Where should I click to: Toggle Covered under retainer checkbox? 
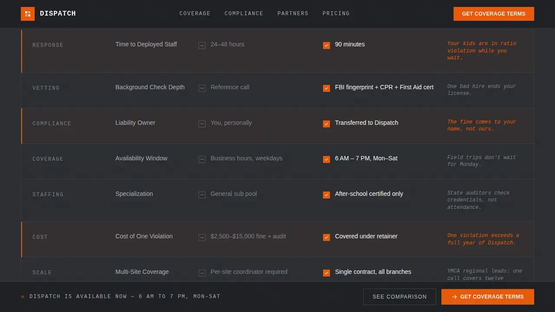coord(326,237)
